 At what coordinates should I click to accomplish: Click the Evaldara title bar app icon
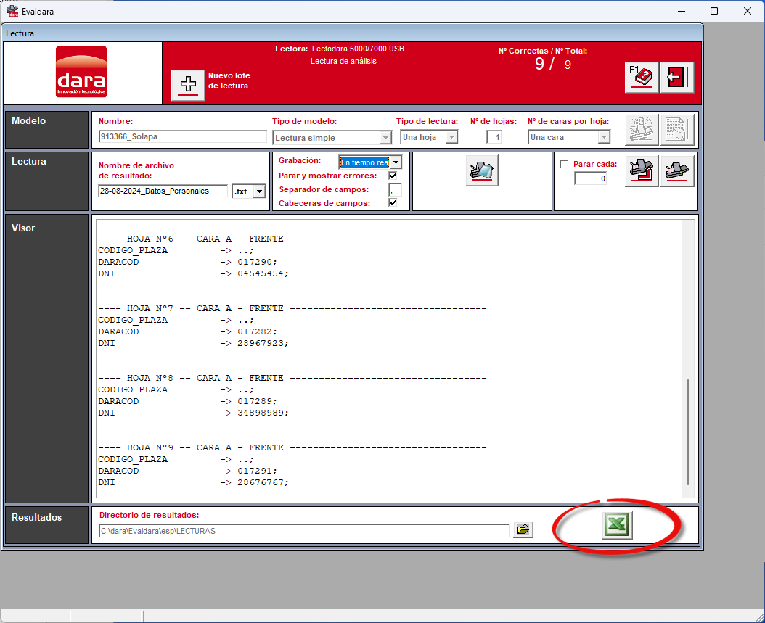12,11
